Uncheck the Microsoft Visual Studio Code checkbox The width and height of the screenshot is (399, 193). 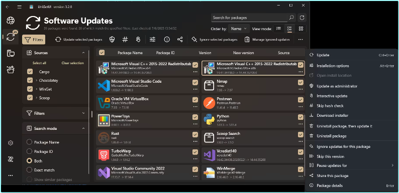click(x=195, y=82)
